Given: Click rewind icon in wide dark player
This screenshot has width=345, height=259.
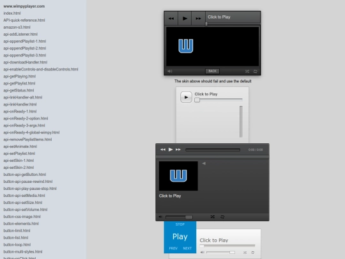Looking at the screenshot, I should click(x=163, y=150).
